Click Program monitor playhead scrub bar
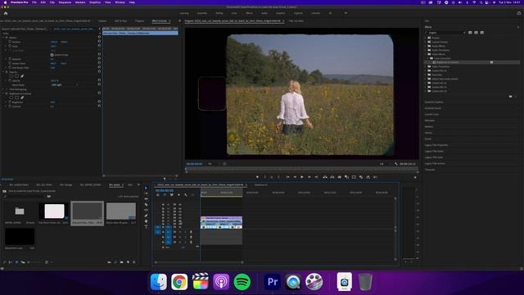Image resolution: width=524 pixels, height=295 pixels. [302, 169]
